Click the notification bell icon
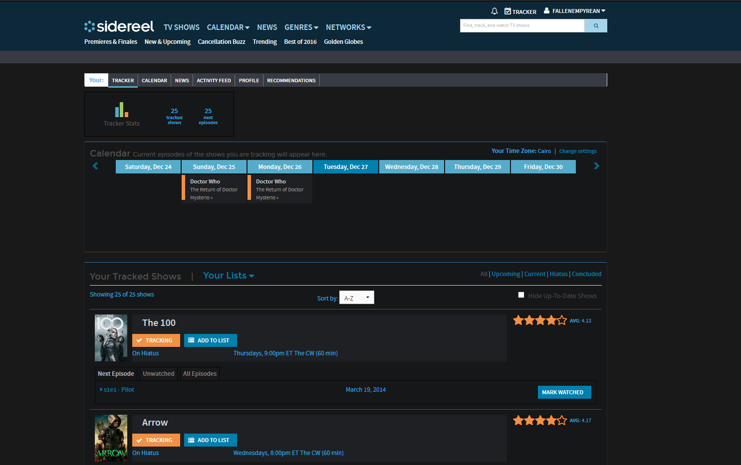Screen dimensions: 741x465 [494, 11]
